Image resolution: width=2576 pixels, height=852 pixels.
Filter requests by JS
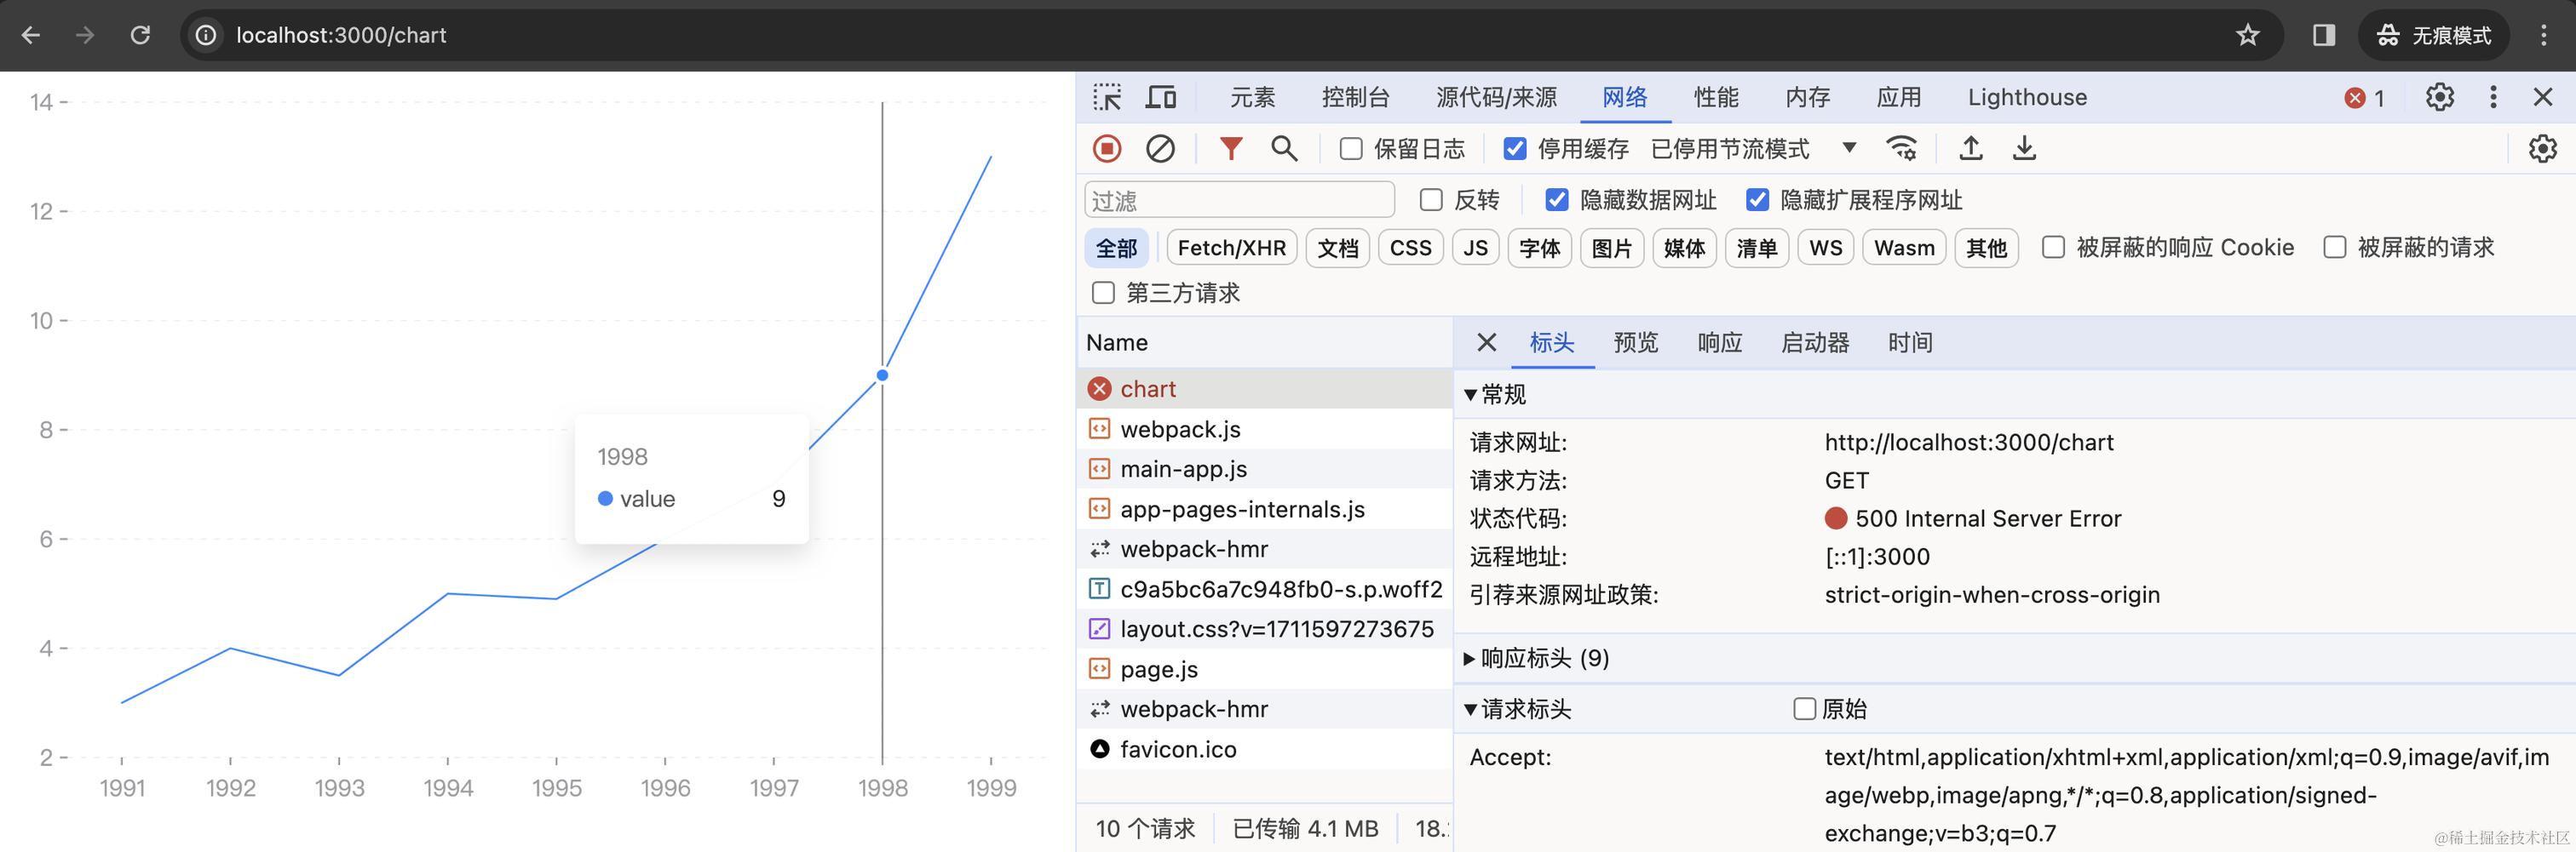tap(1476, 248)
